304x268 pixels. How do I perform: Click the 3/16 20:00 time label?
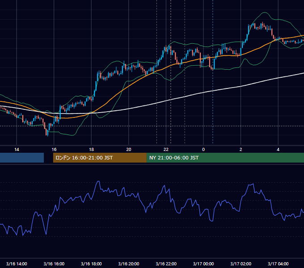[129, 264]
